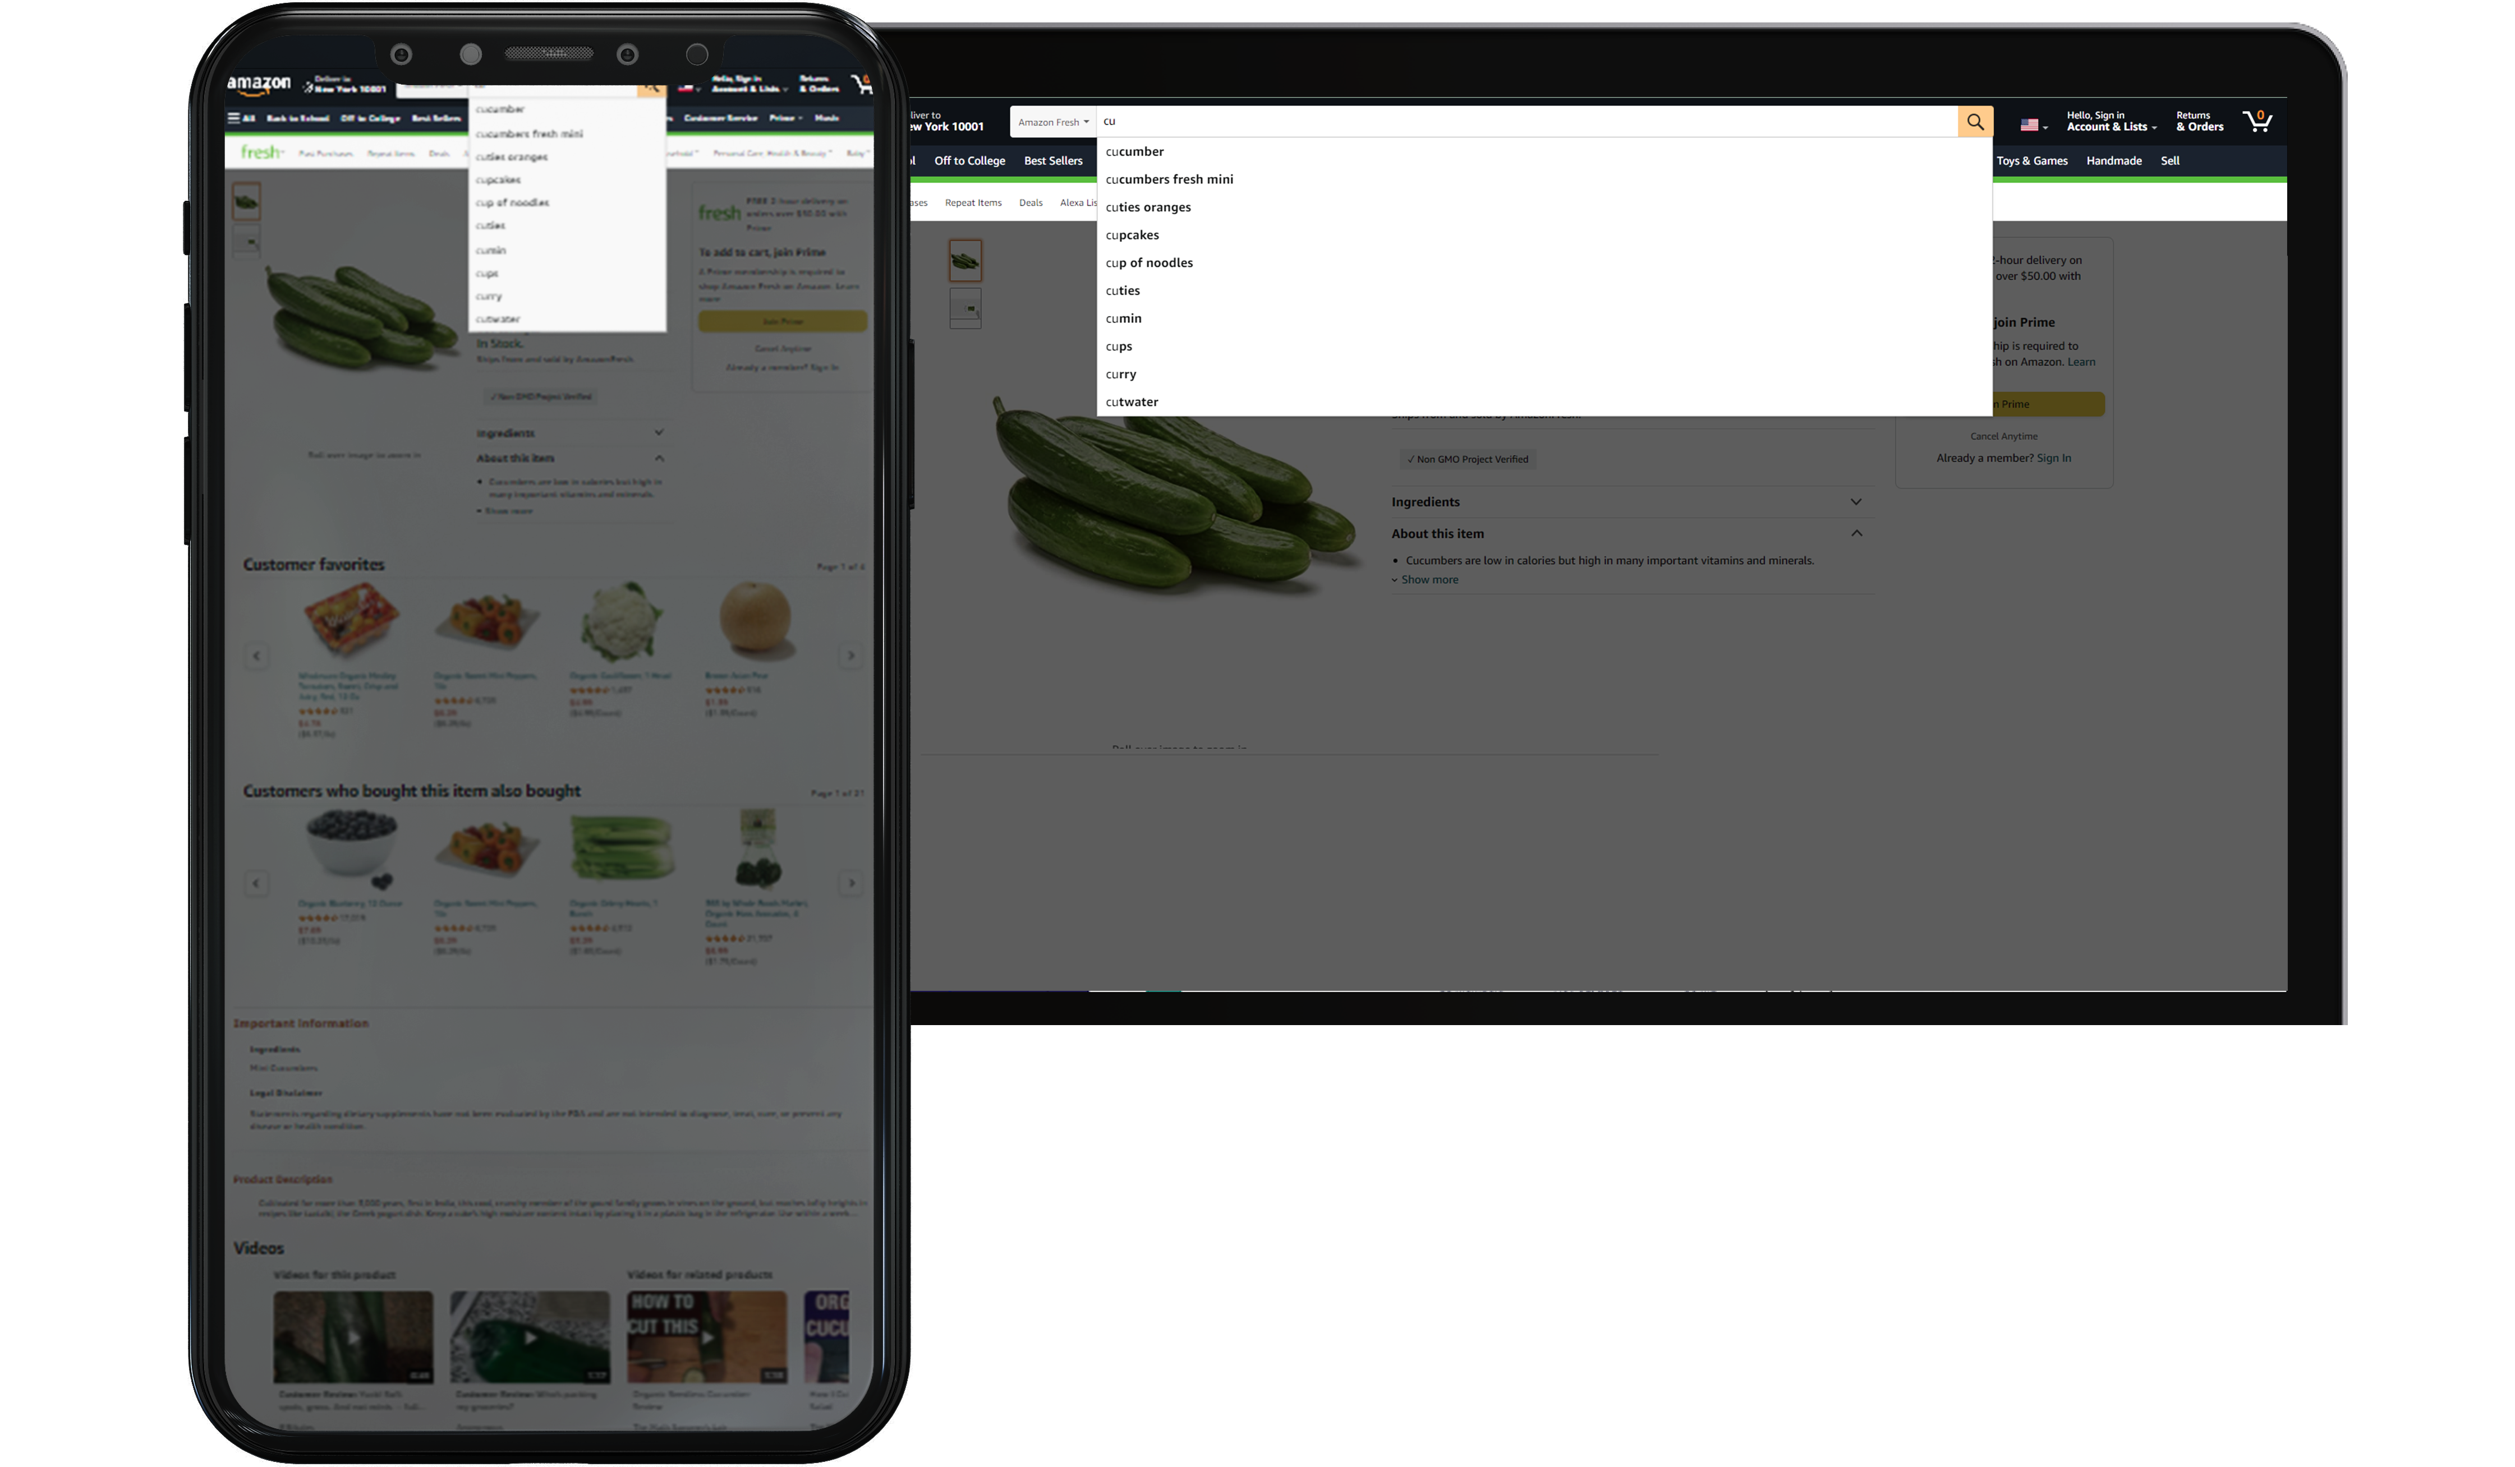
Task: Click the Best Sellers tab
Action: pyautogui.click(x=1053, y=161)
